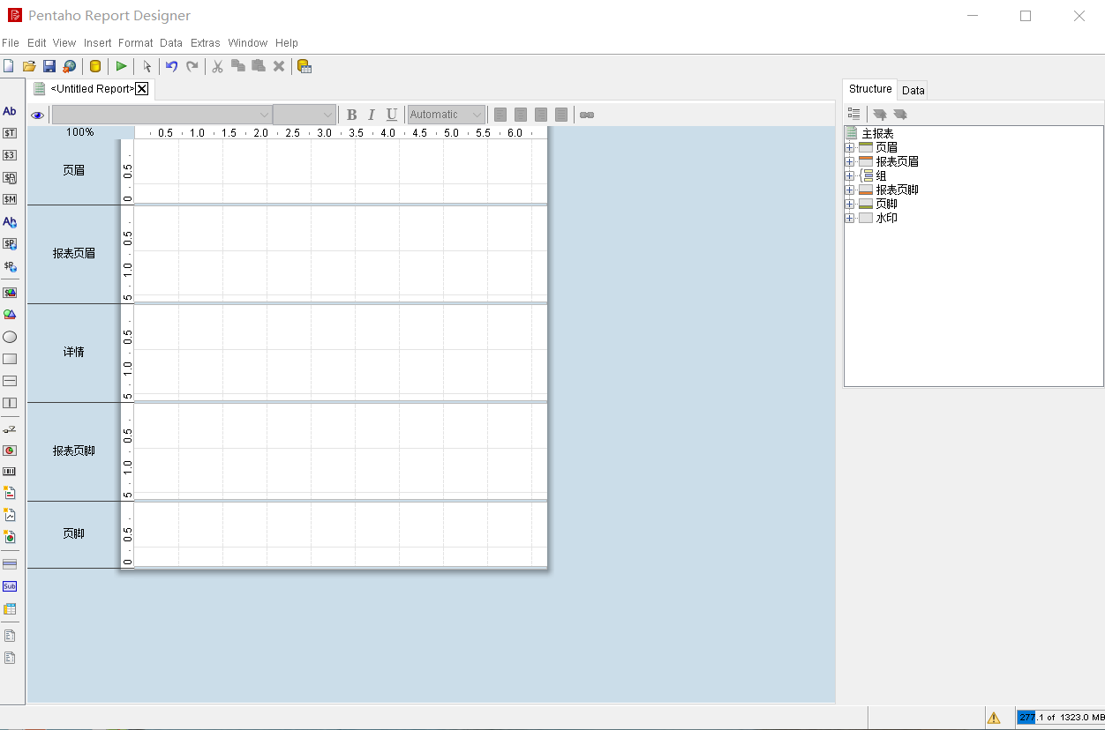Select the rectangle shape palette element

click(10, 359)
